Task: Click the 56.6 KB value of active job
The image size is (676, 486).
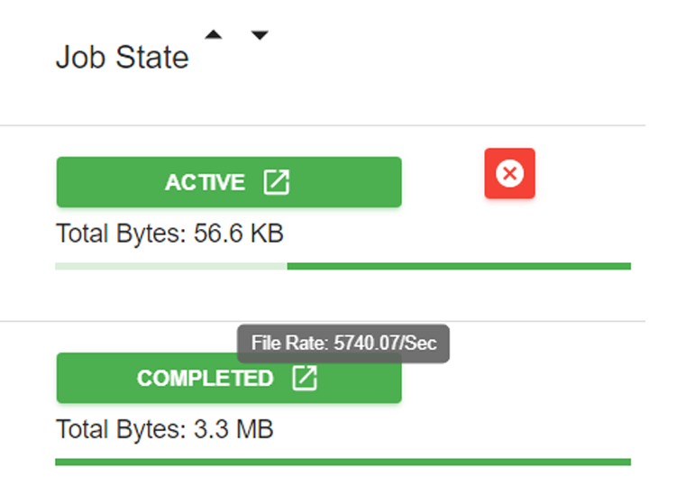Action: tap(239, 234)
